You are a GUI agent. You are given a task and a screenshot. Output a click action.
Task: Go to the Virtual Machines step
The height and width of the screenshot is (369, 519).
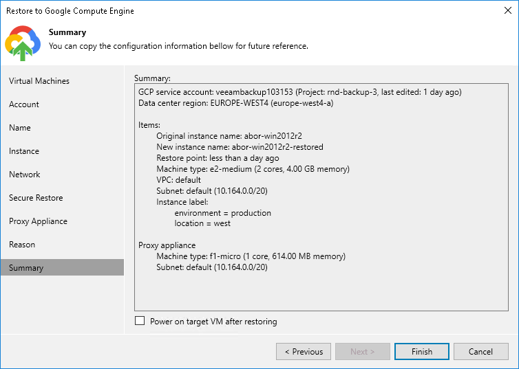pos(39,81)
